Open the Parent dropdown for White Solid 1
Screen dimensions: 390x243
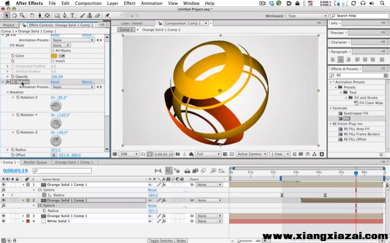coord(209,221)
